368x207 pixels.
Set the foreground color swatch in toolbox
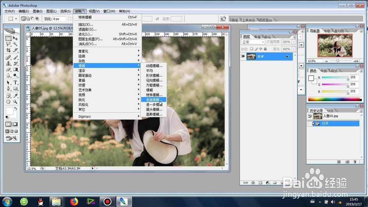point(10,111)
